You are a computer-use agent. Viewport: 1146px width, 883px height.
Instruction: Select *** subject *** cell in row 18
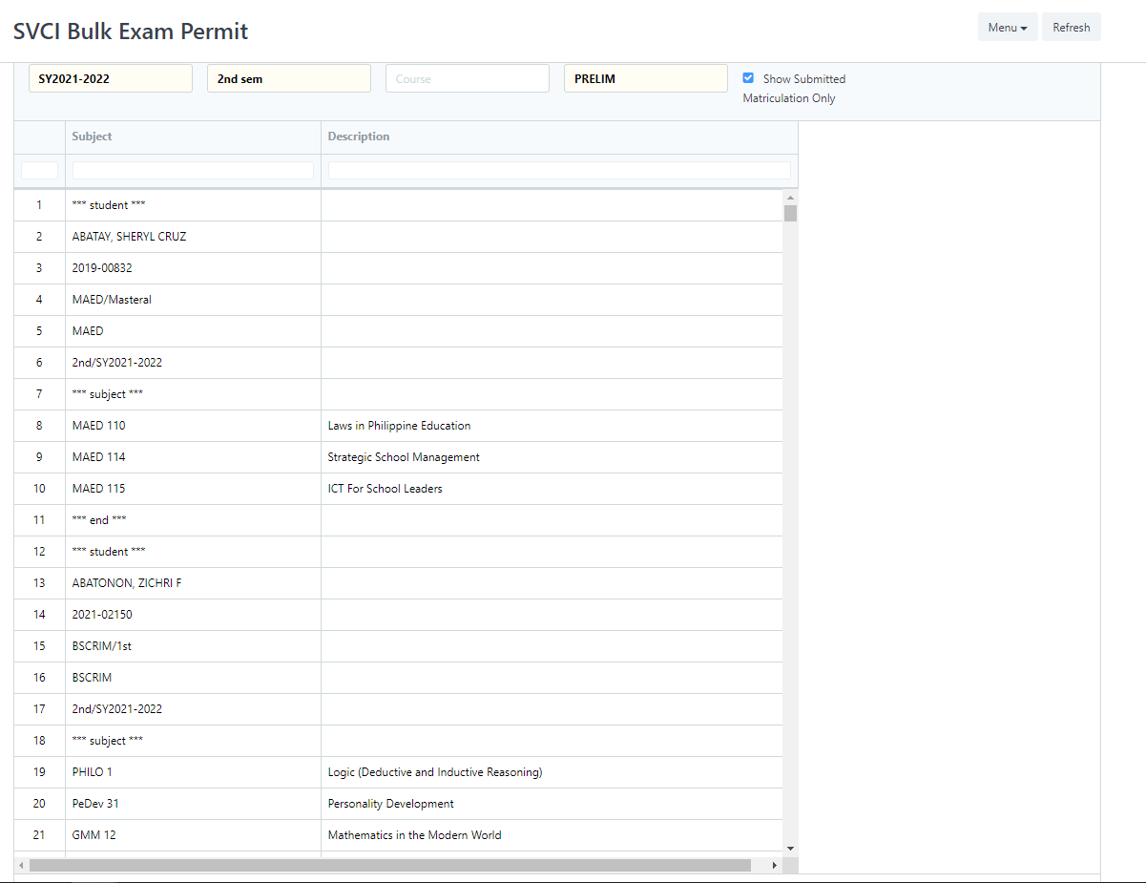(x=194, y=741)
